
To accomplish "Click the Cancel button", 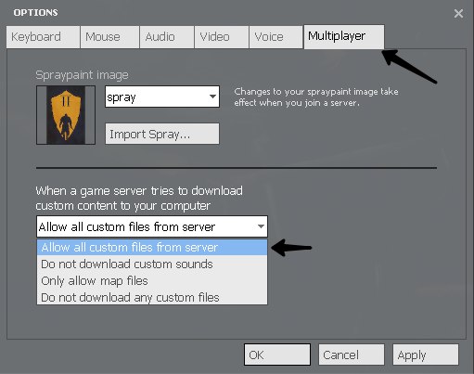I will pos(352,355).
